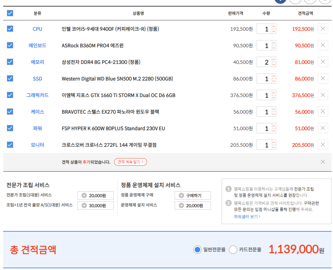Increase 파워 quantity with up arrow
This screenshot has width=333, height=270.
coord(274,126)
